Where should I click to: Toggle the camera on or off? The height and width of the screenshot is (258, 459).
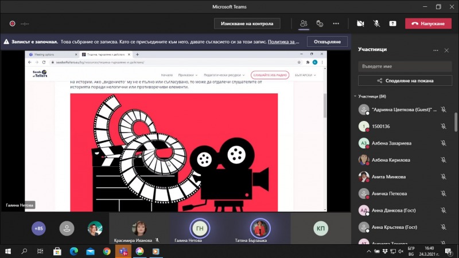(x=360, y=24)
